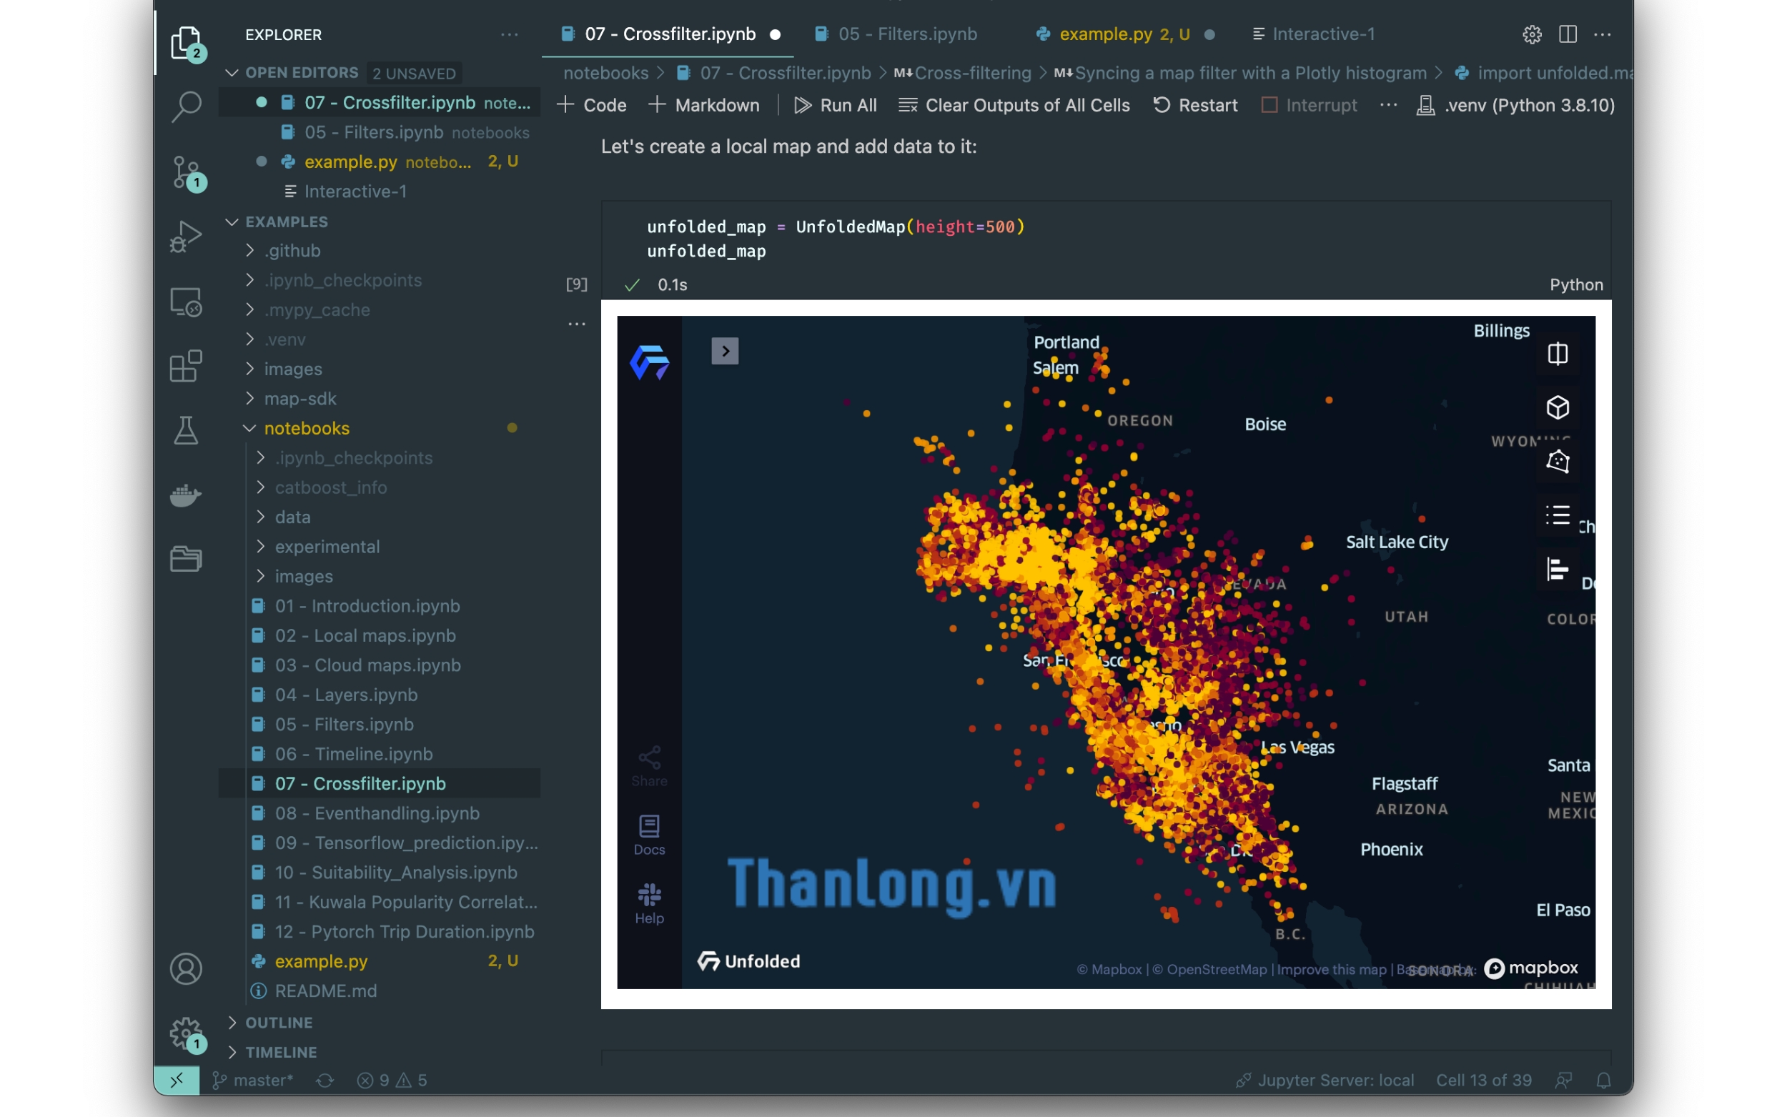Toggle split map view icon
1787x1117 pixels.
(x=1558, y=354)
